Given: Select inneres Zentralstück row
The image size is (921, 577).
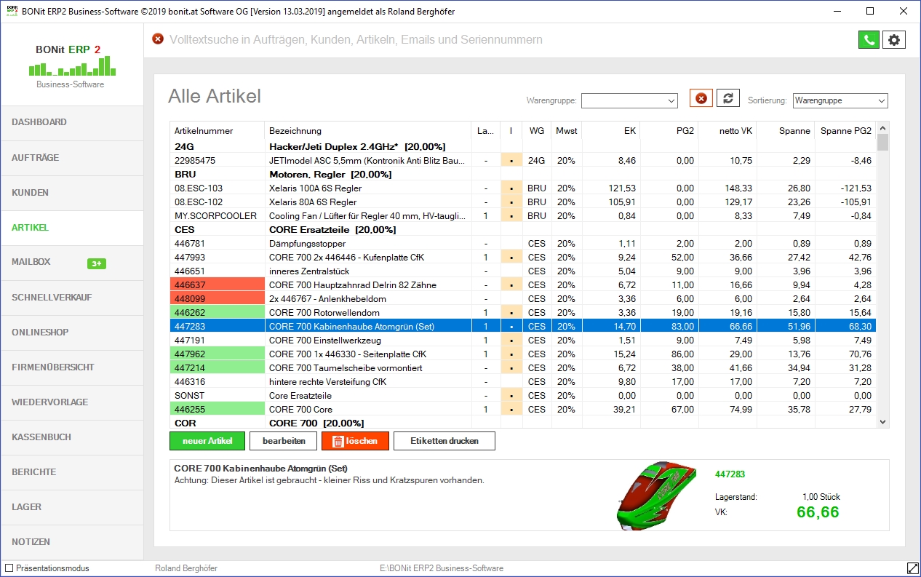Looking at the screenshot, I should tap(523, 271).
